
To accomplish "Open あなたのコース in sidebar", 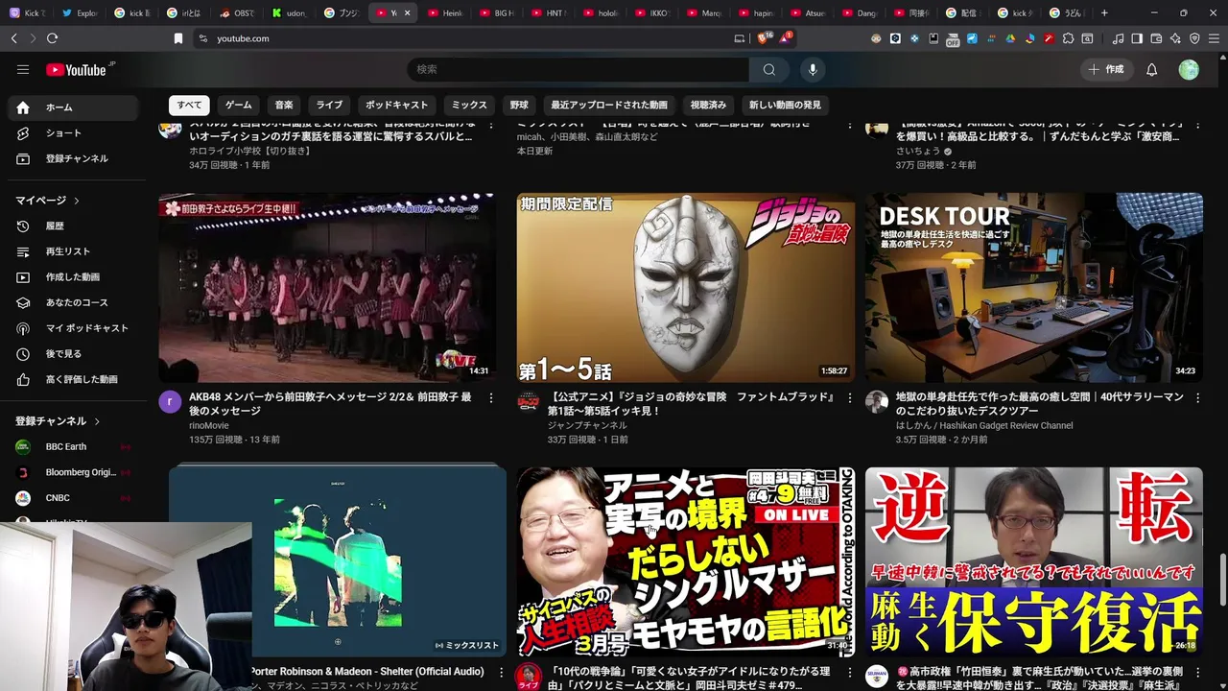I will tap(73, 302).
